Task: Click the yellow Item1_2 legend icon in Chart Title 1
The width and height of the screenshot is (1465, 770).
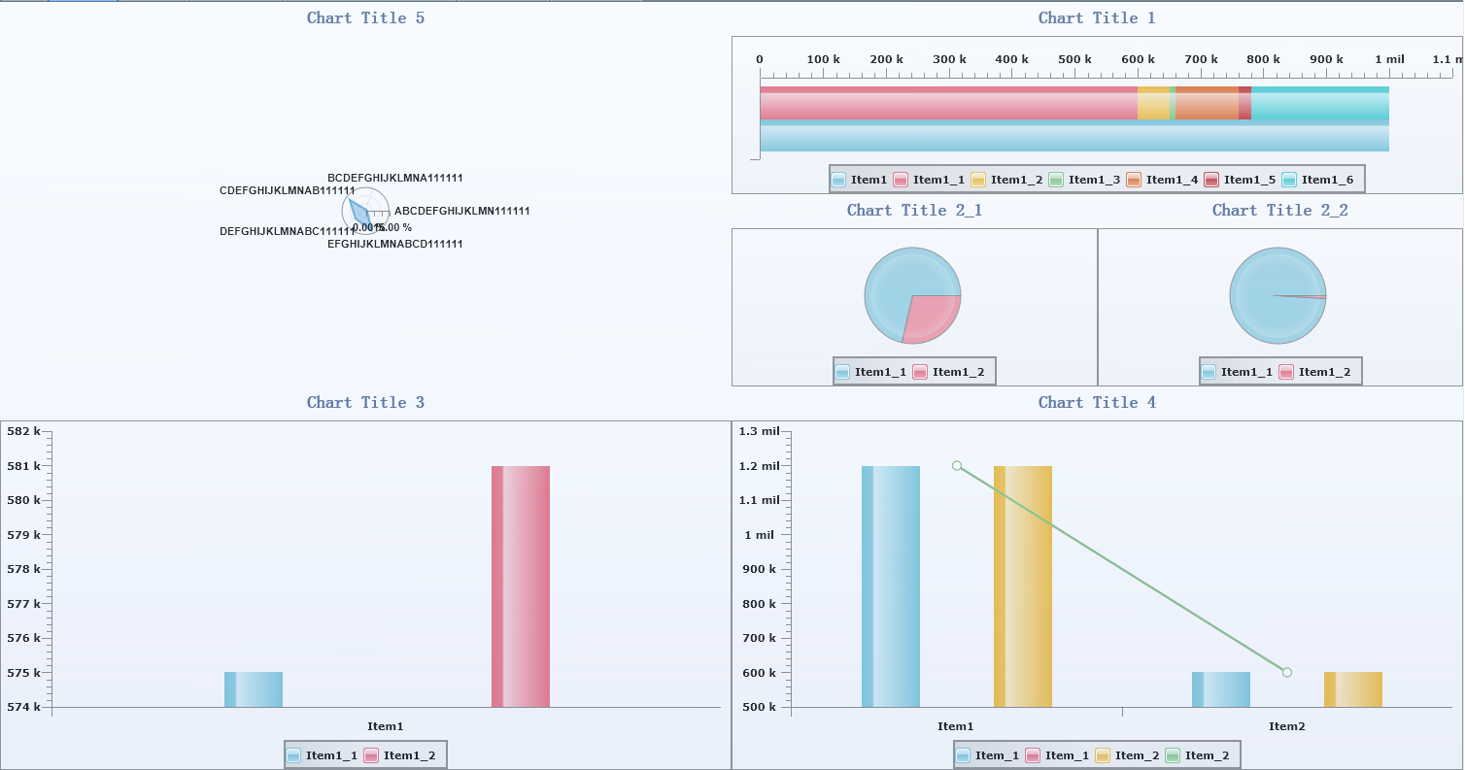Action: 978,180
